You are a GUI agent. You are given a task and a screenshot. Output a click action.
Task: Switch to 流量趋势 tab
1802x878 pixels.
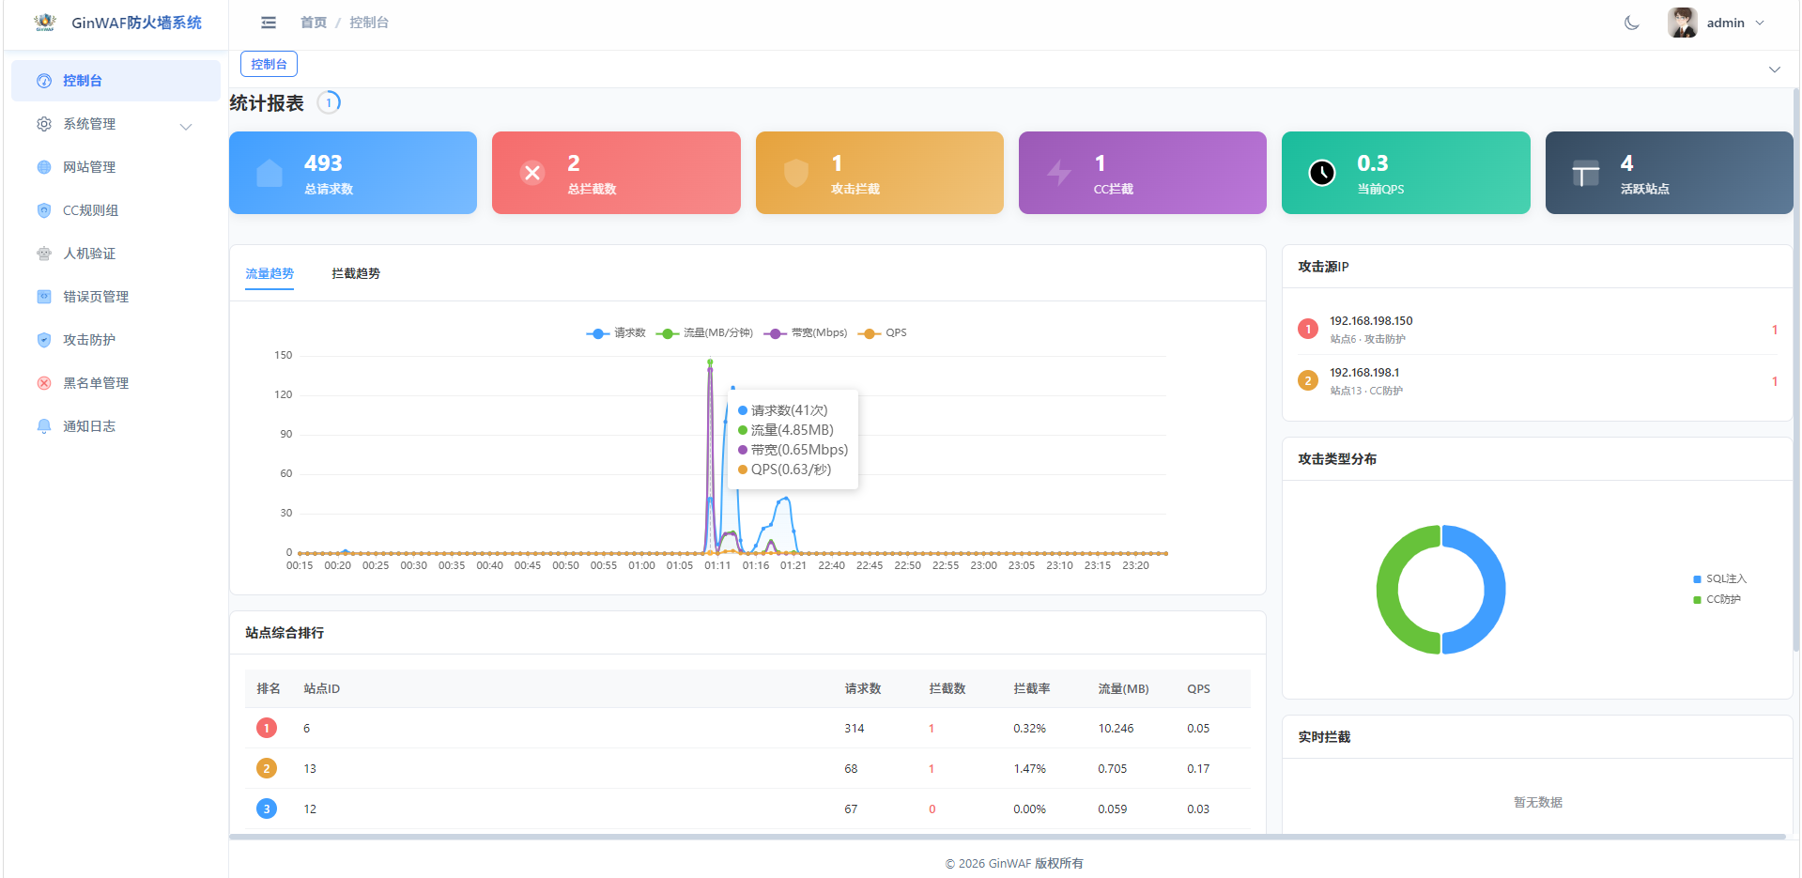(270, 273)
